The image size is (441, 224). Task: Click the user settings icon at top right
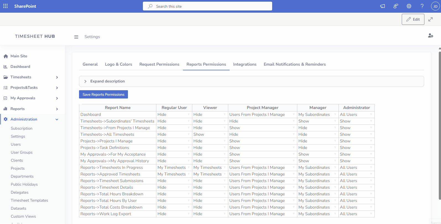coord(430,36)
